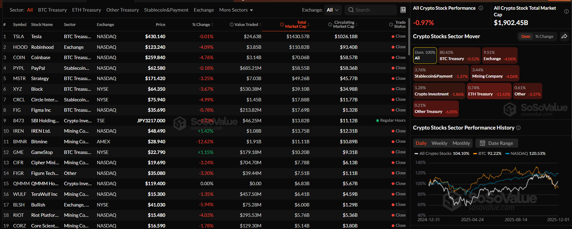The width and height of the screenshot is (572, 229).
Task: Calendar icon in Date Range button
Action: [483, 143]
